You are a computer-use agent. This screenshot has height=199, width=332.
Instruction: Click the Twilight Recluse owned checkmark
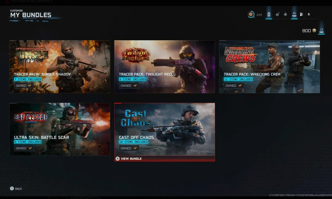[x=135, y=86]
